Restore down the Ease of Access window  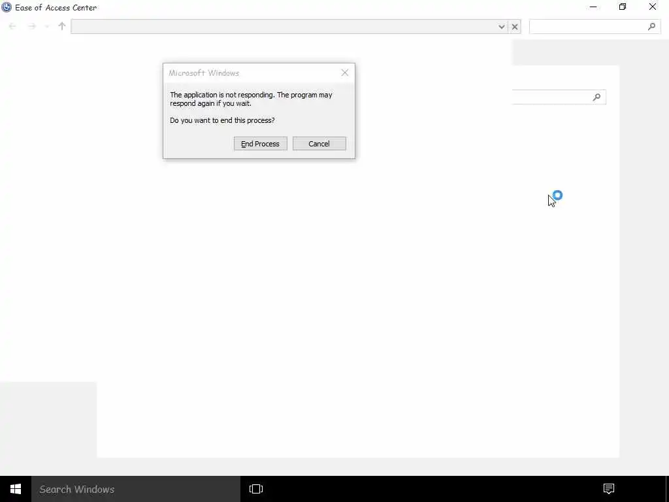[623, 7]
